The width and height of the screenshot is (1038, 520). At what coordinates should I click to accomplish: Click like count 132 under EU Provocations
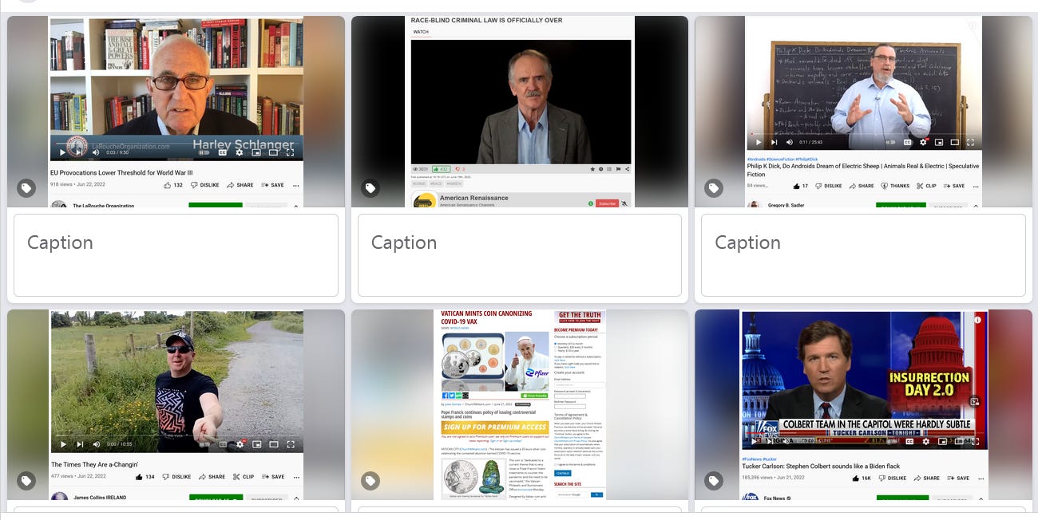(x=173, y=185)
